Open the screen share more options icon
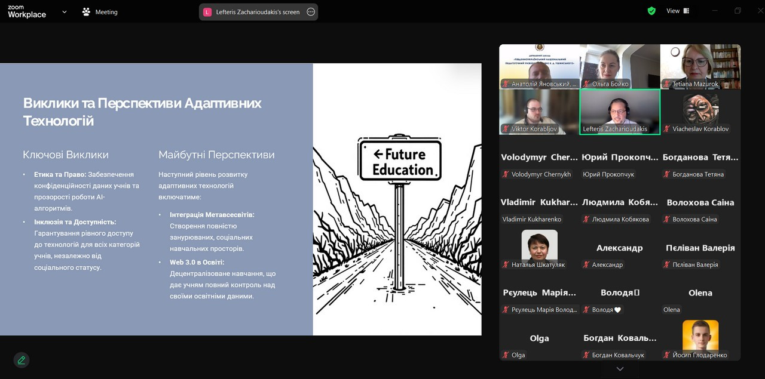Screen dimensions: 765x379 tap(311, 12)
